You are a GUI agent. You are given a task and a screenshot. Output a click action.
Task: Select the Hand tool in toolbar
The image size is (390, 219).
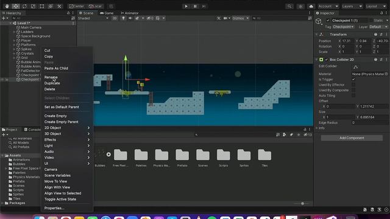[7, 6]
